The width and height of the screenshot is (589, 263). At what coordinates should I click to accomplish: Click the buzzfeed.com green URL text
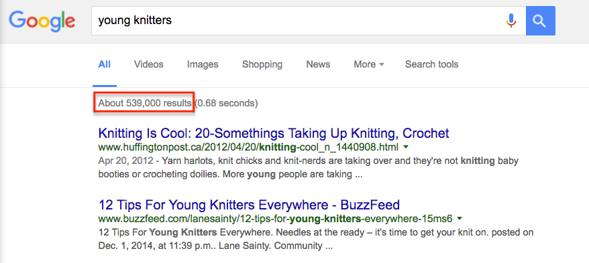pyautogui.click(x=275, y=218)
